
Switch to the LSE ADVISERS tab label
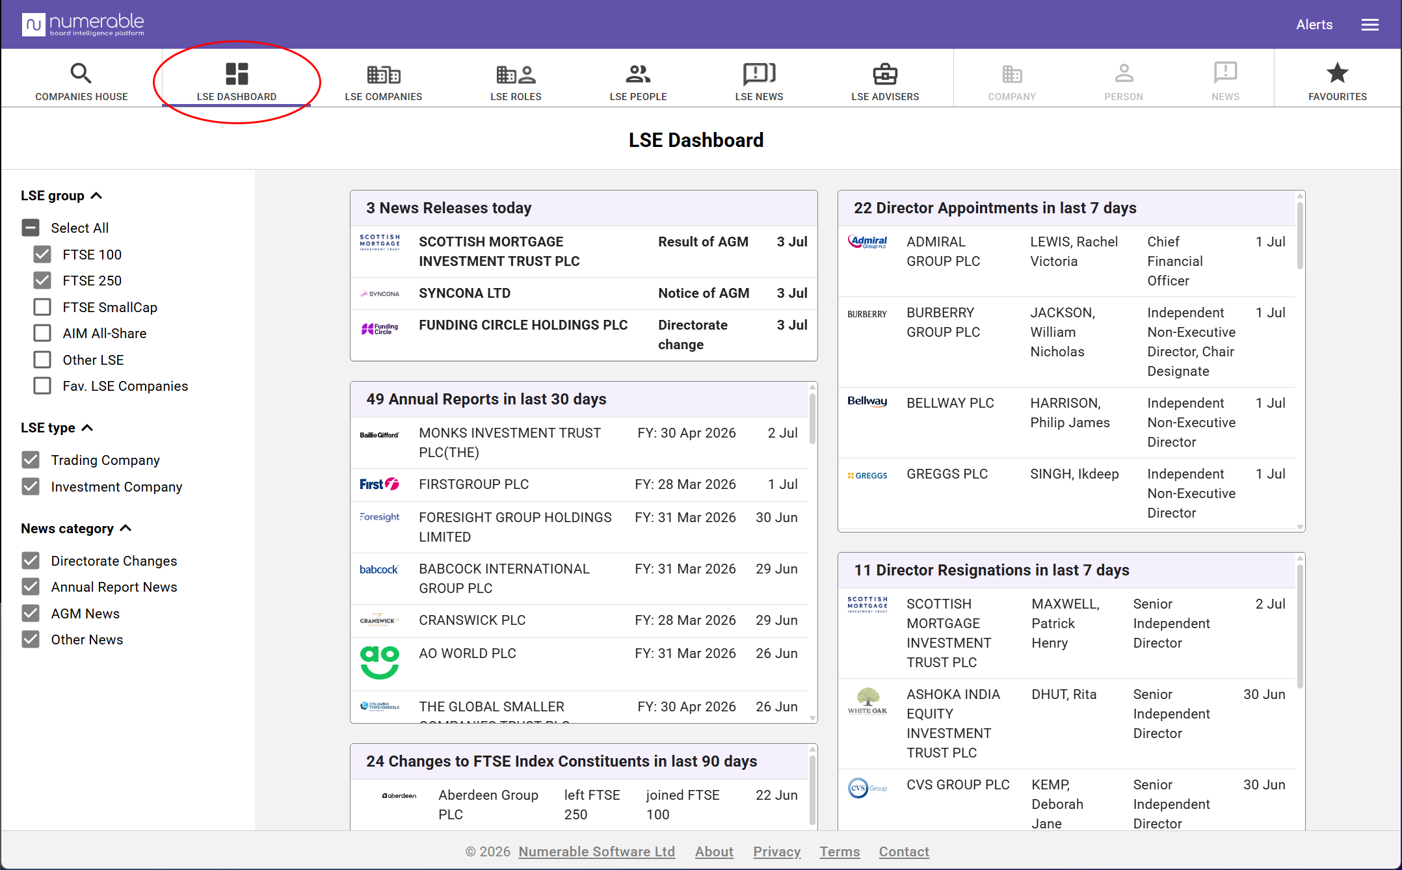click(x=885, y=96)
